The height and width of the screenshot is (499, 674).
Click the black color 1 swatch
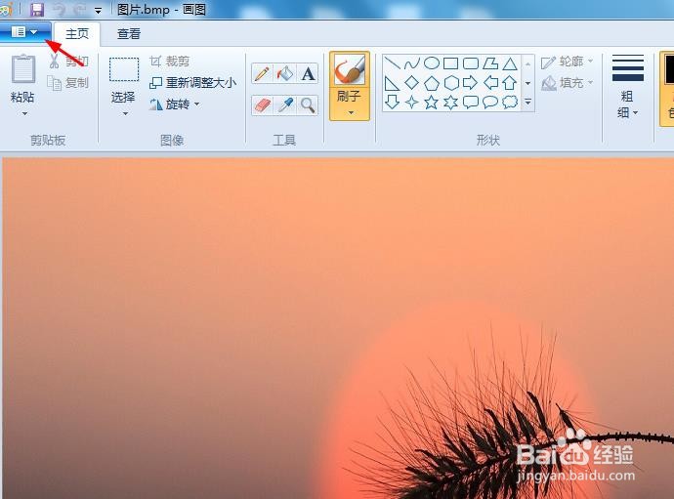pyautogui.click(x=669, y=69)
